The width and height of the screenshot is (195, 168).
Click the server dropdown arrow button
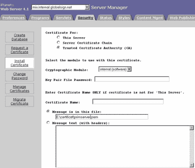(x=87, y=7)
